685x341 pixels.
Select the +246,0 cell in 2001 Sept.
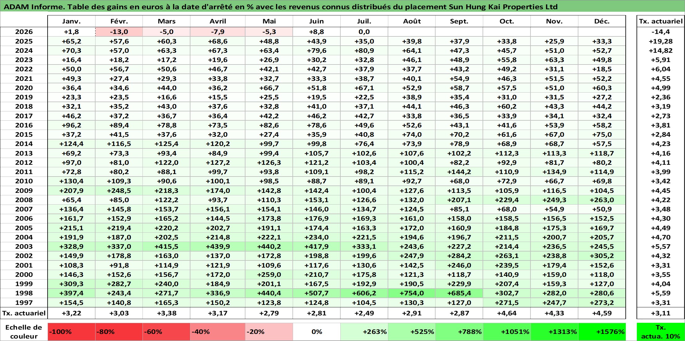pos(459,265)
